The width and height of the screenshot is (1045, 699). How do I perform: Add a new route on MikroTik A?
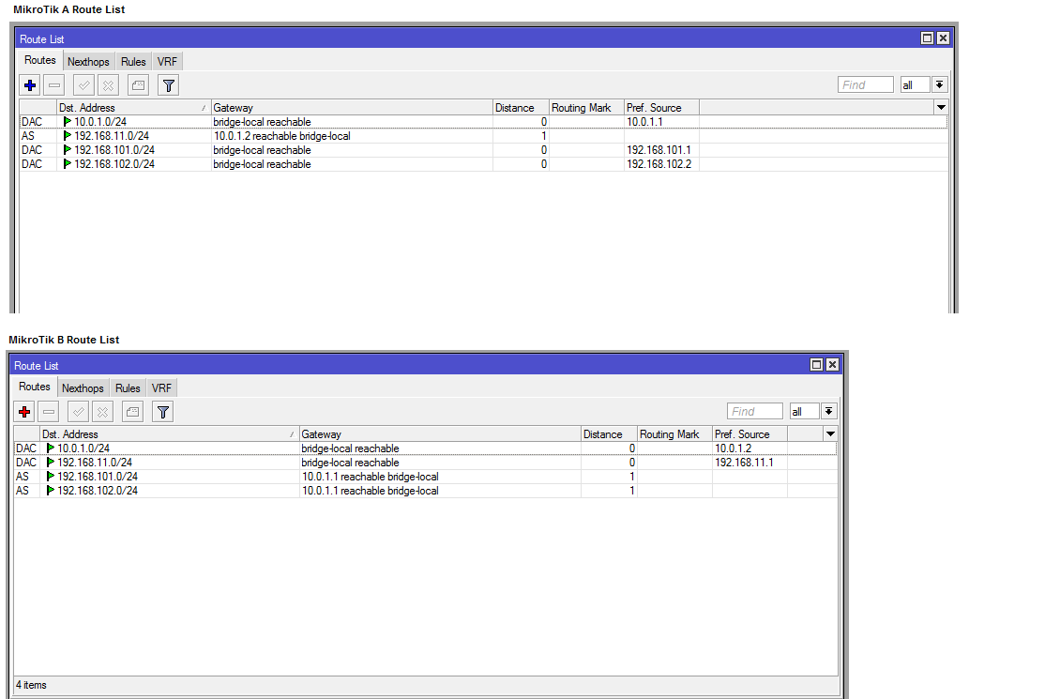(x=29, y=84)
